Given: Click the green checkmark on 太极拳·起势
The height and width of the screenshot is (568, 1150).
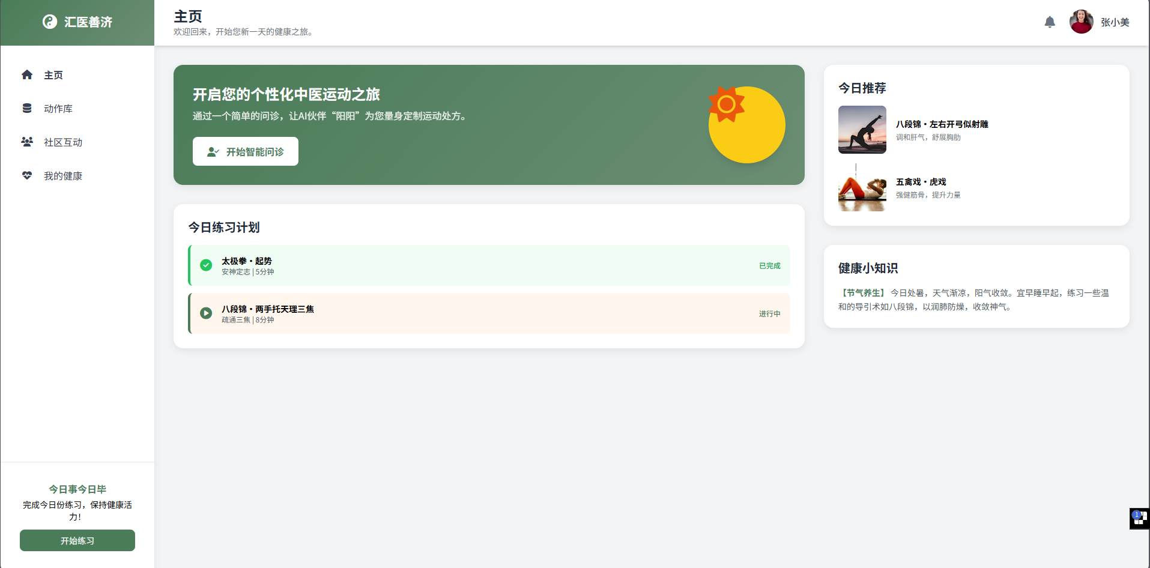Looking at the screenshot, I should click(206, 265).
